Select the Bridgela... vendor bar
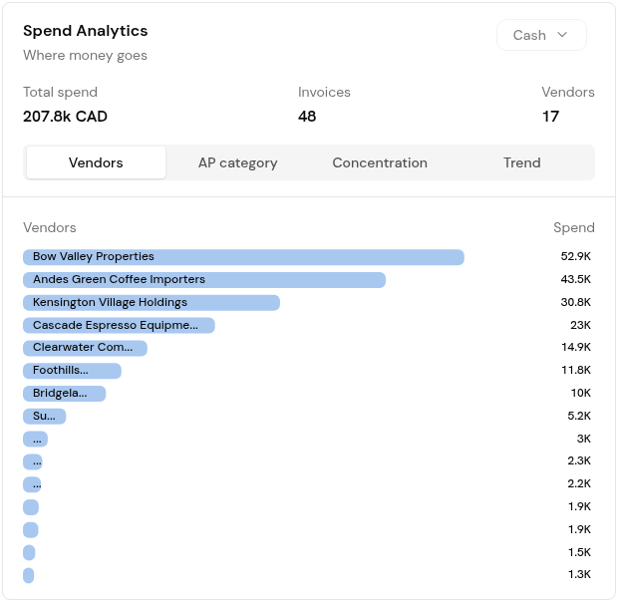The height and width of the screenshot is (602, 618). [x=64, y=394]
